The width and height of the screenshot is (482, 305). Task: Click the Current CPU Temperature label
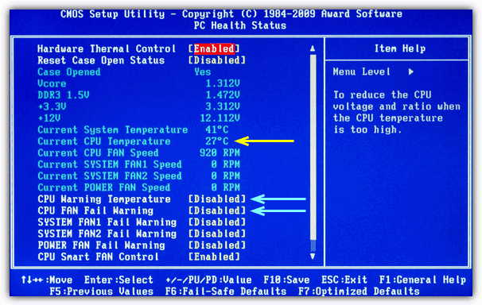point(104,141)
